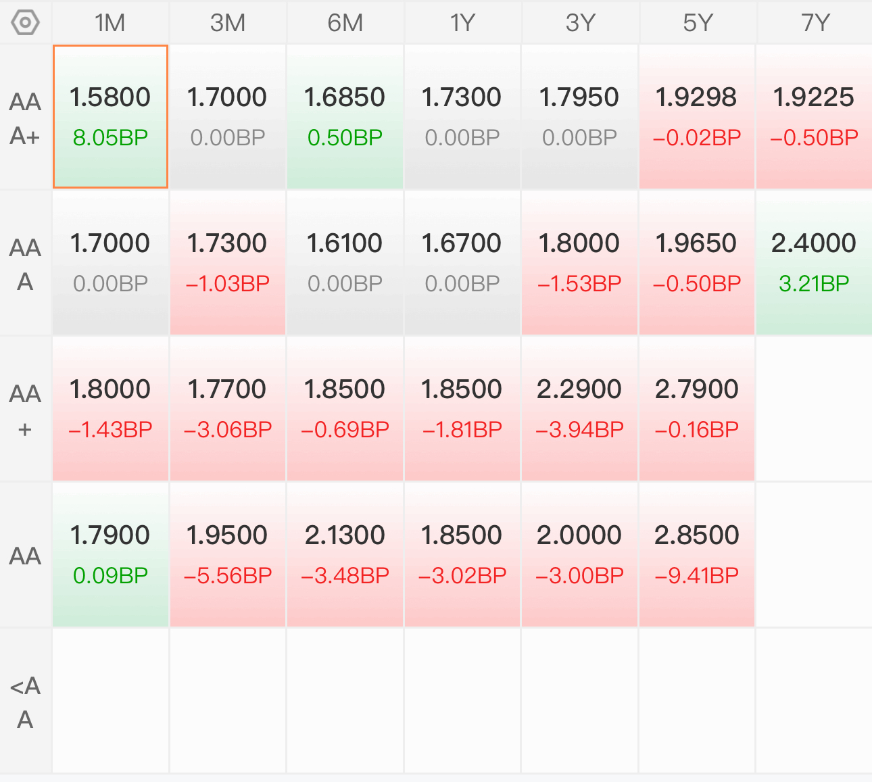The height and width of the screenshot is (782, 872).
Task: Open the AA 1M cell showing 1.7900
Action: click(110, 555)
